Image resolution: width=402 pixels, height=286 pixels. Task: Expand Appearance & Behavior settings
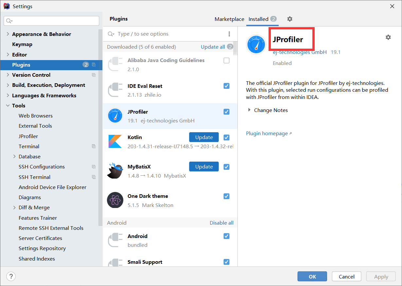tap(8, 34)
